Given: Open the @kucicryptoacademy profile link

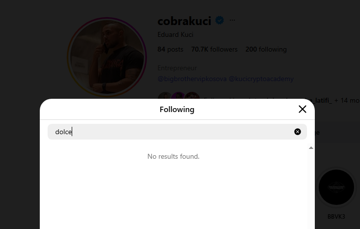Looking at the screenshot, I should (x=261, y=79).
